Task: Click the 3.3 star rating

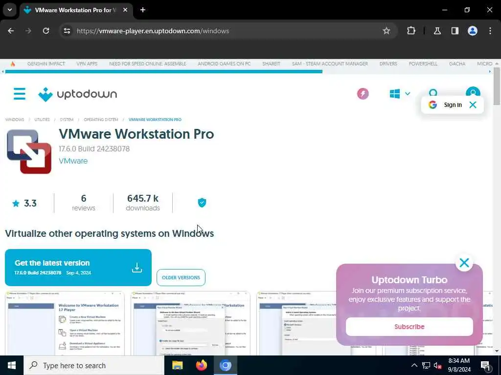Action: (24, 203)
